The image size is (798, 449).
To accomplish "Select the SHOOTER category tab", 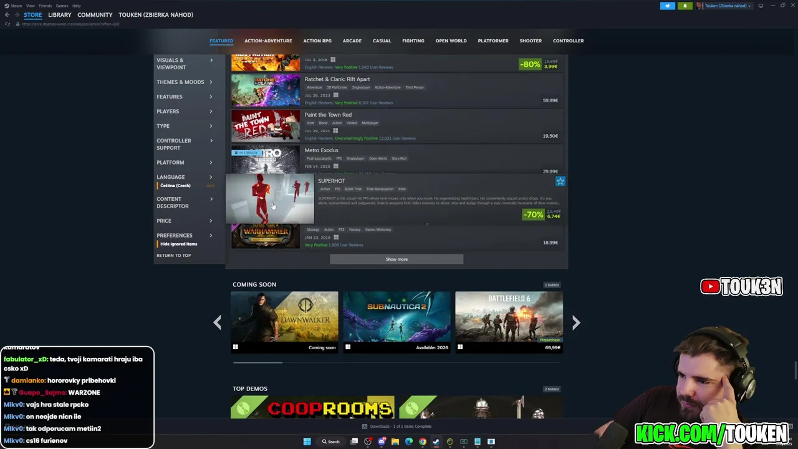I will coord(531,41).
